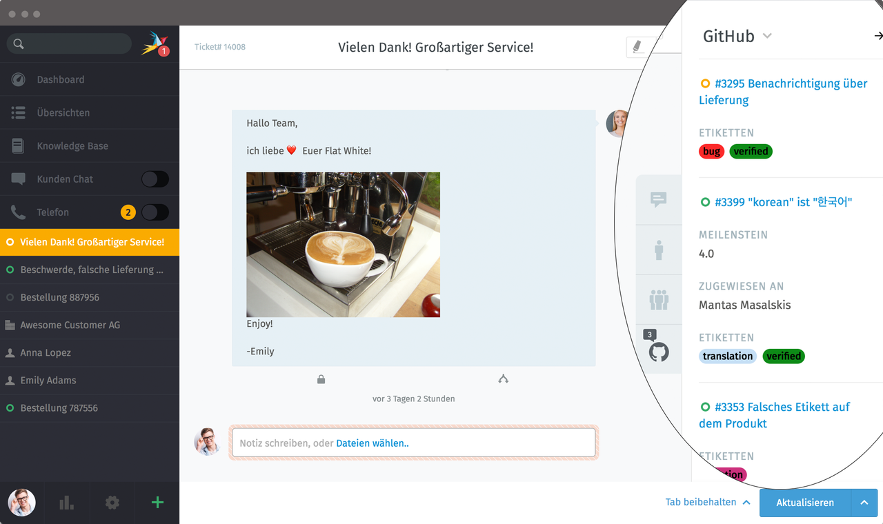The height and width of the screenshot is (524, 883).
Task: Enable the Telefon toggle
Action: (155, 212)
